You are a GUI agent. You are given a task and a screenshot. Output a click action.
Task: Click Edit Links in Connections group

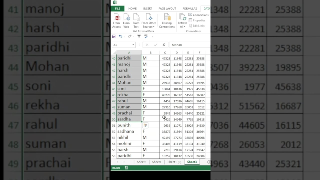(196, 26)
